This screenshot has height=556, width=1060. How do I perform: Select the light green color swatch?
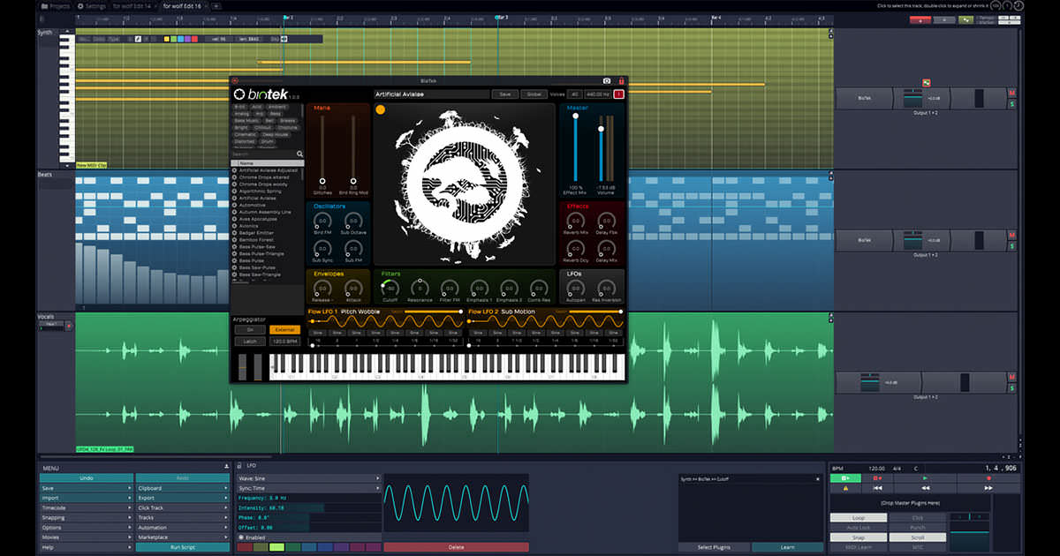point(276,547)
